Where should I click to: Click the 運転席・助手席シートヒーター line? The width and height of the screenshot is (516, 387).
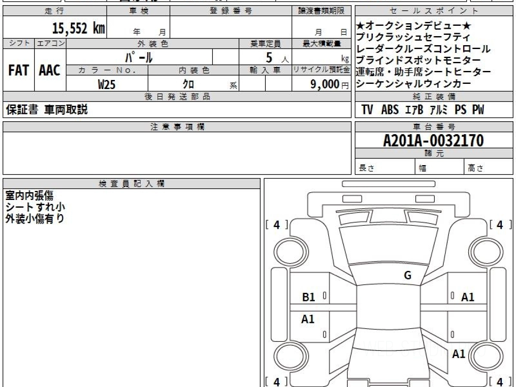(x=424, y=72)
